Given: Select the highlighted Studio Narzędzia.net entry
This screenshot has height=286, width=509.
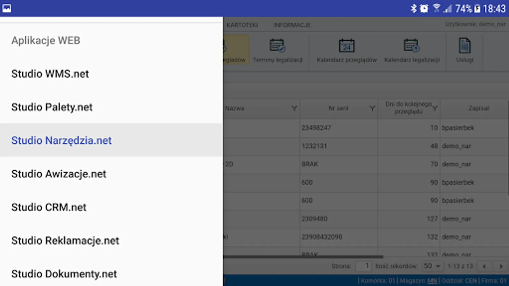Looking at the screenshot, I should [x=61, y=140].
